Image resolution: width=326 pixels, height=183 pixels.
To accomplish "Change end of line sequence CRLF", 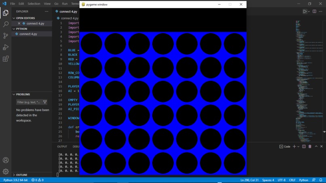I will tap(292, 180).
